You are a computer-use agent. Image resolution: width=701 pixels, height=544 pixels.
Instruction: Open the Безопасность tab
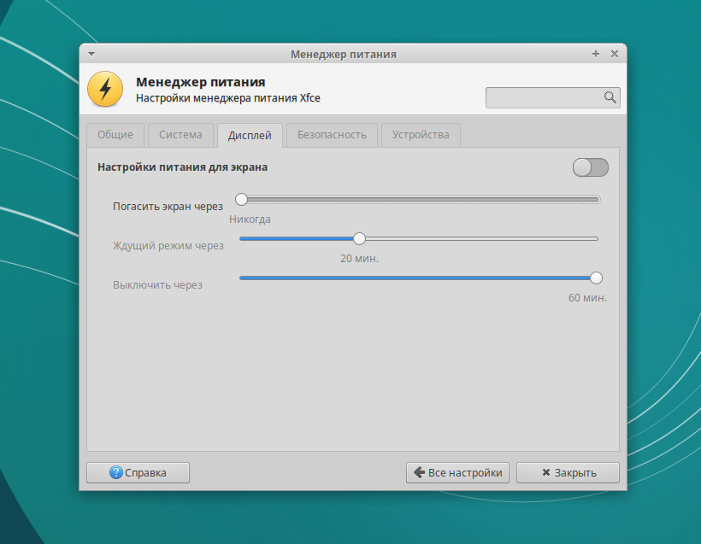point(332,135)
